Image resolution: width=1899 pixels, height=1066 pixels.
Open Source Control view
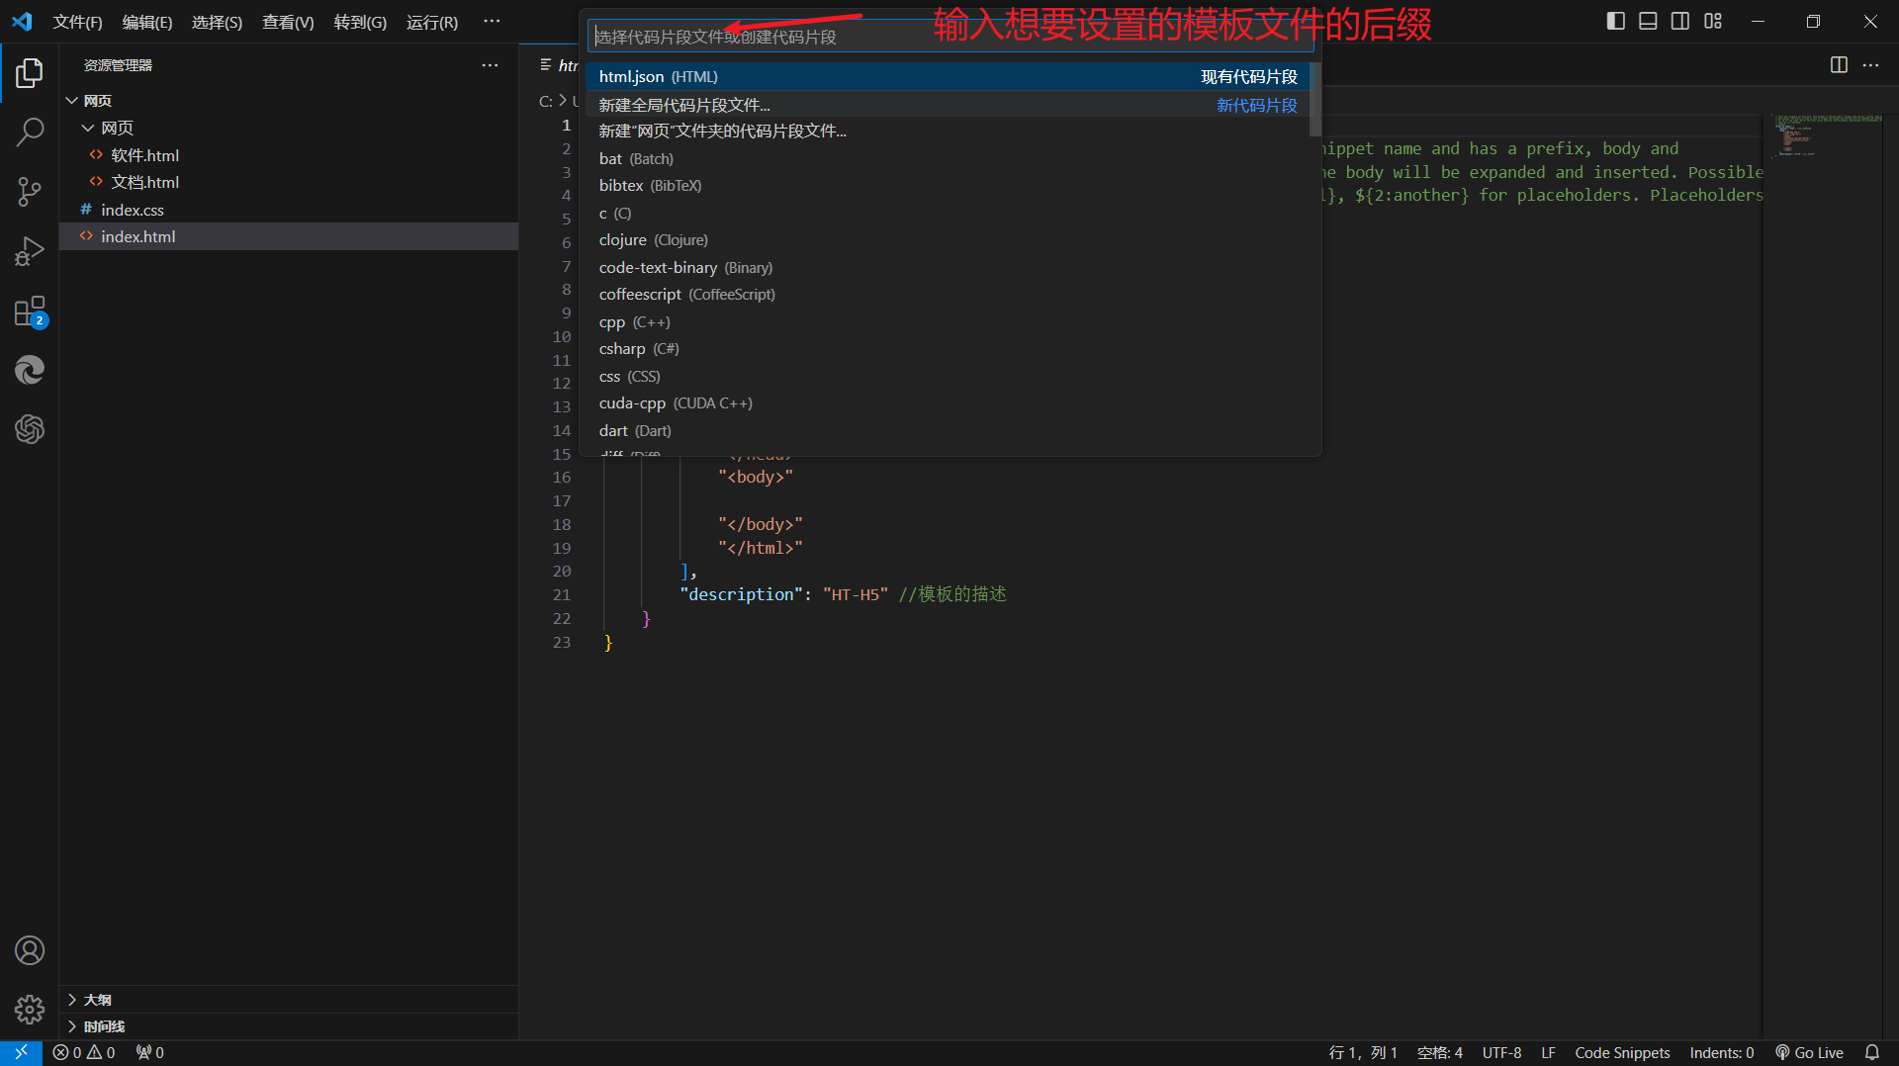coord(30,192)
